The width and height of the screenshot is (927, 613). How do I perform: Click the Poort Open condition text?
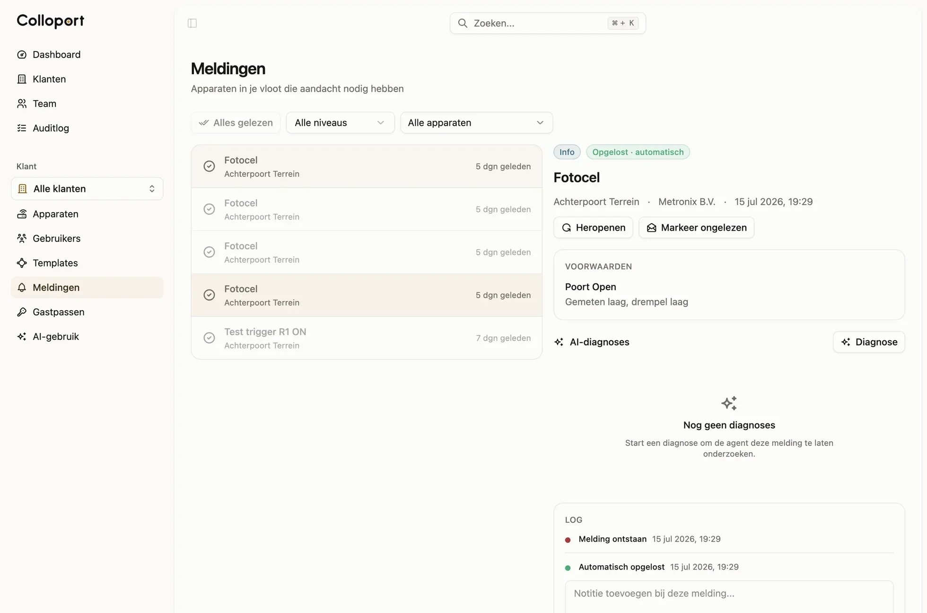tap(590, 287)
